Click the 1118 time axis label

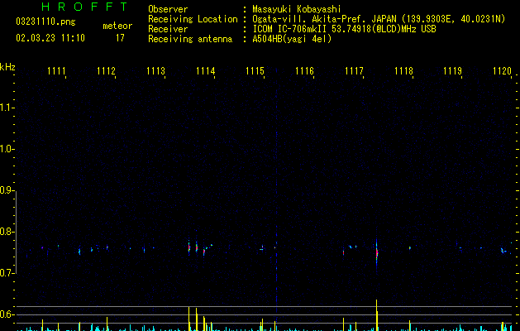pos(404,71)
